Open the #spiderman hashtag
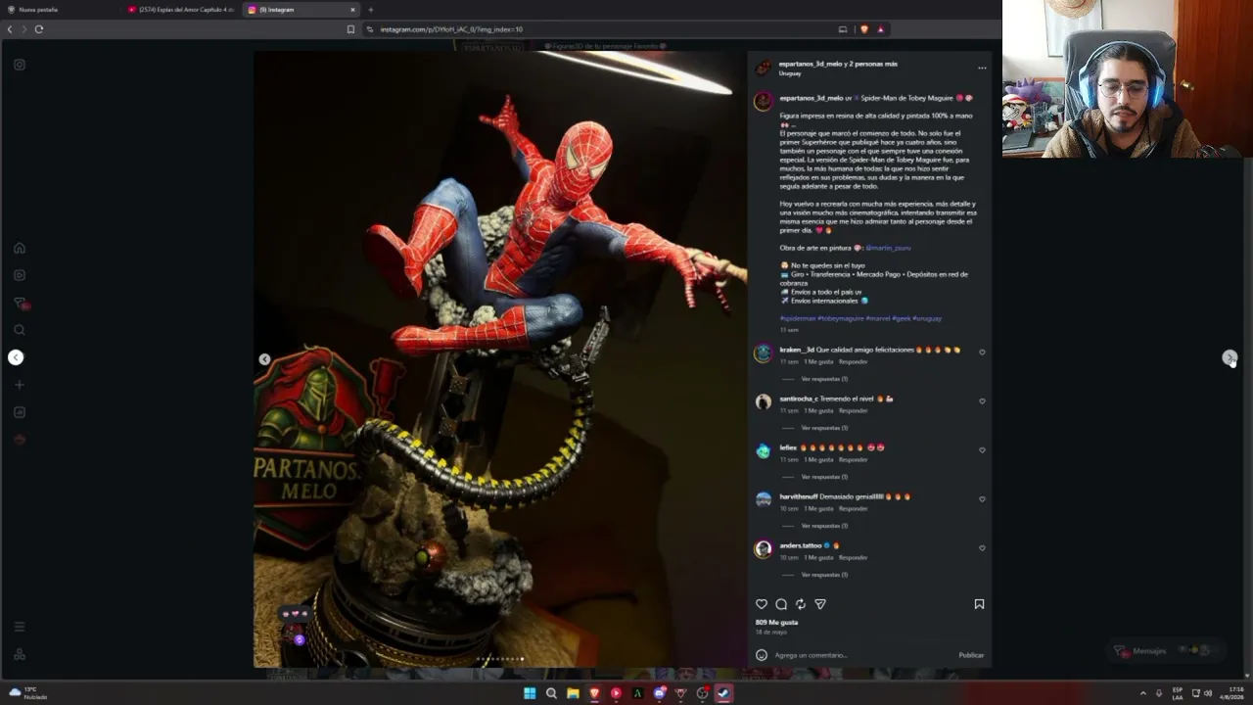This screenshot has width=1253, height=705. [x=798, y=318]
